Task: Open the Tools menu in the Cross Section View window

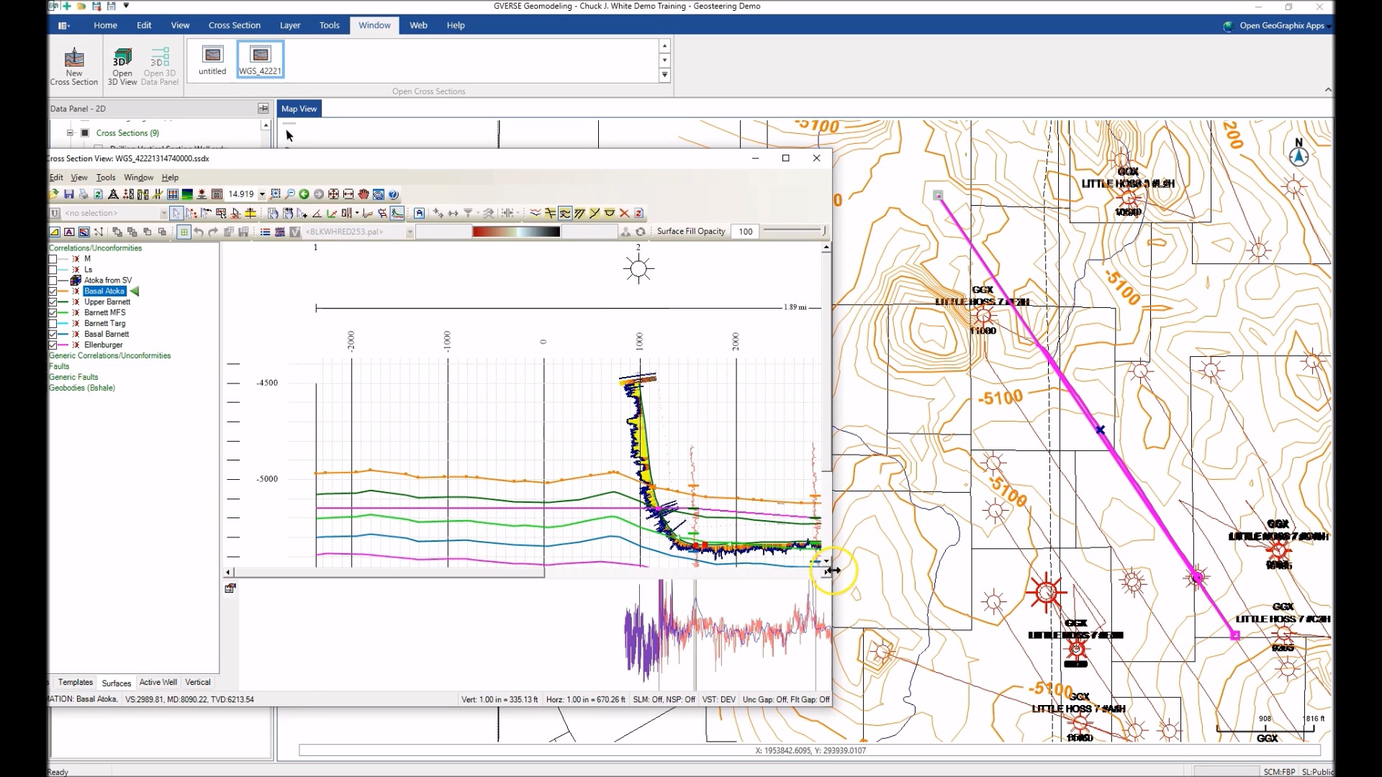Action: pos(105,177)
